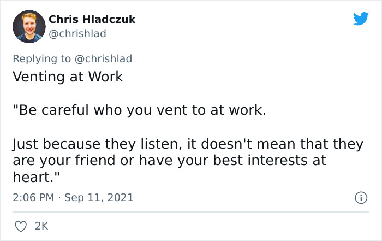Click the Twitter bird logo
382x241 pixels.
pyautogui.click(x=361, y=19)
